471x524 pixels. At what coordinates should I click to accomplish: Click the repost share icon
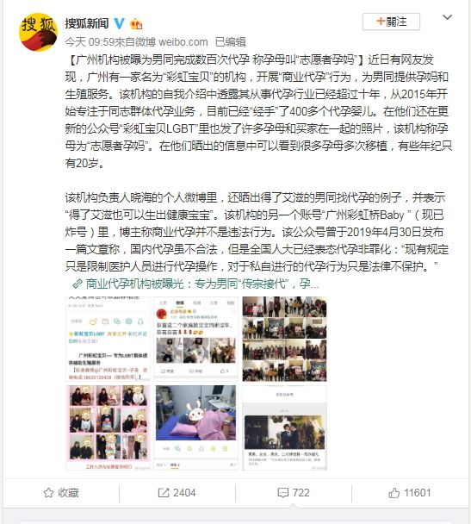[x=164, y=493]
